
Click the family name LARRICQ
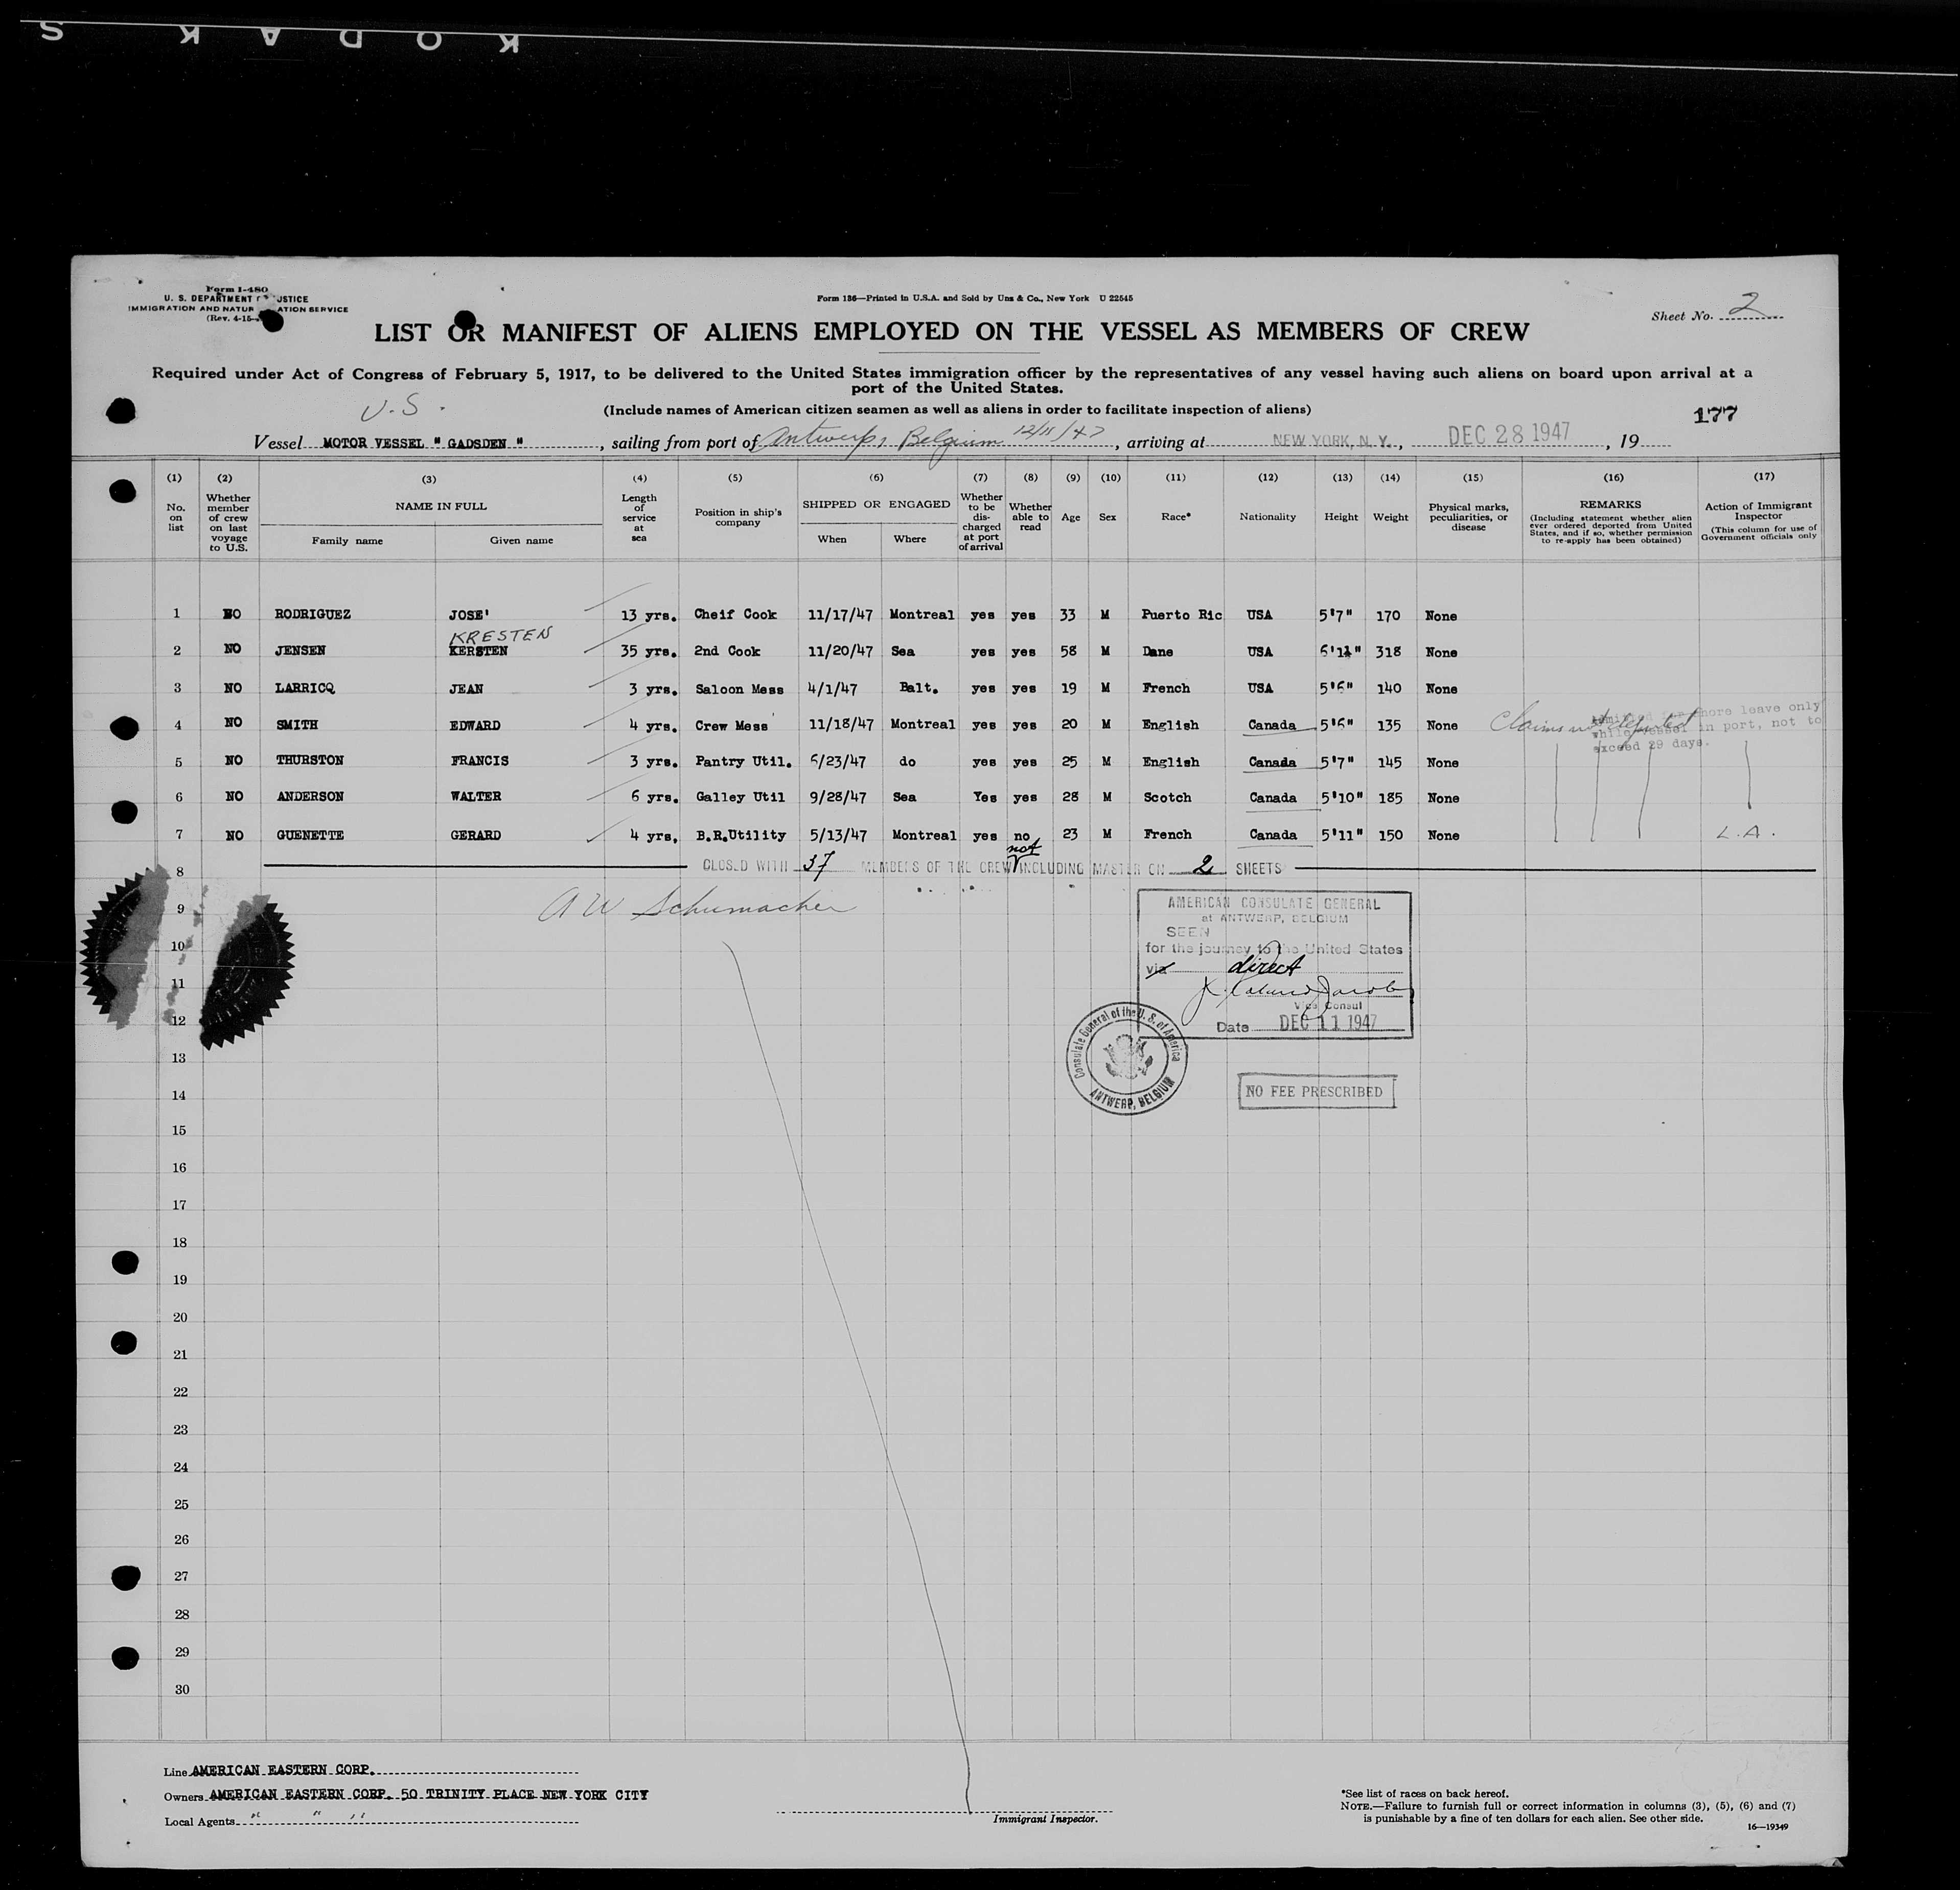pos(304,688)
